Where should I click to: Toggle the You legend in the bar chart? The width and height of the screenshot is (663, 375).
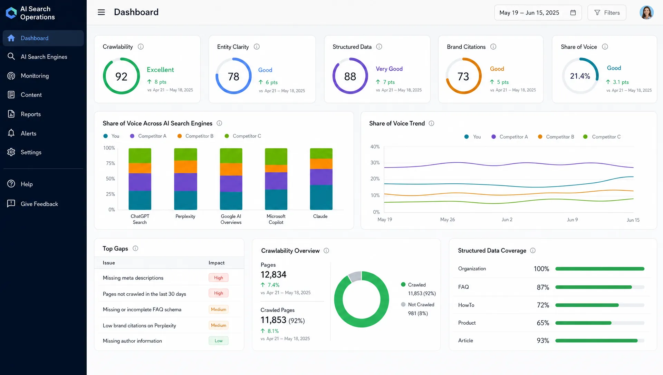click(x=111, y=136)
